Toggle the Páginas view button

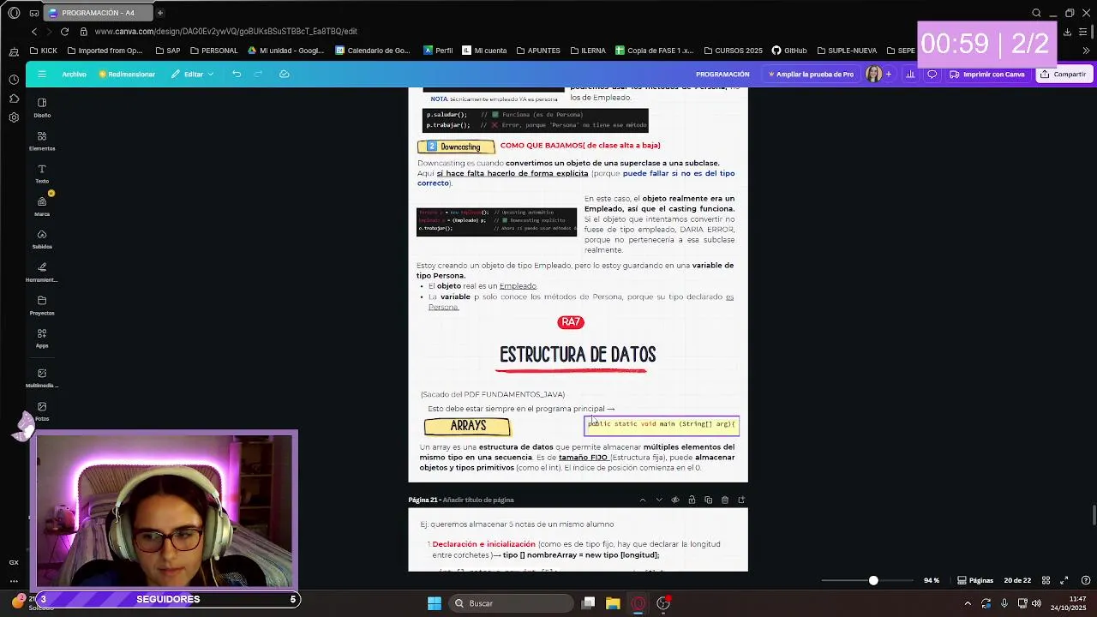click(x=975, y=580)
